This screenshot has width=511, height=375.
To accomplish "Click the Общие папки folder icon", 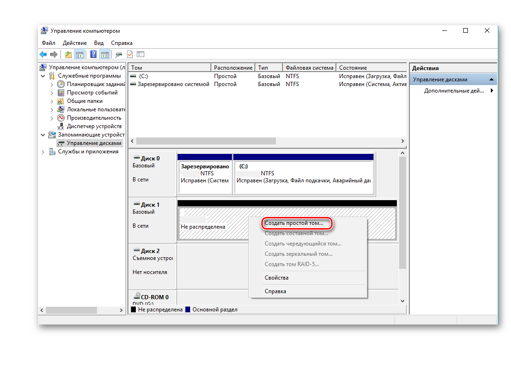I will pos(60,101).
